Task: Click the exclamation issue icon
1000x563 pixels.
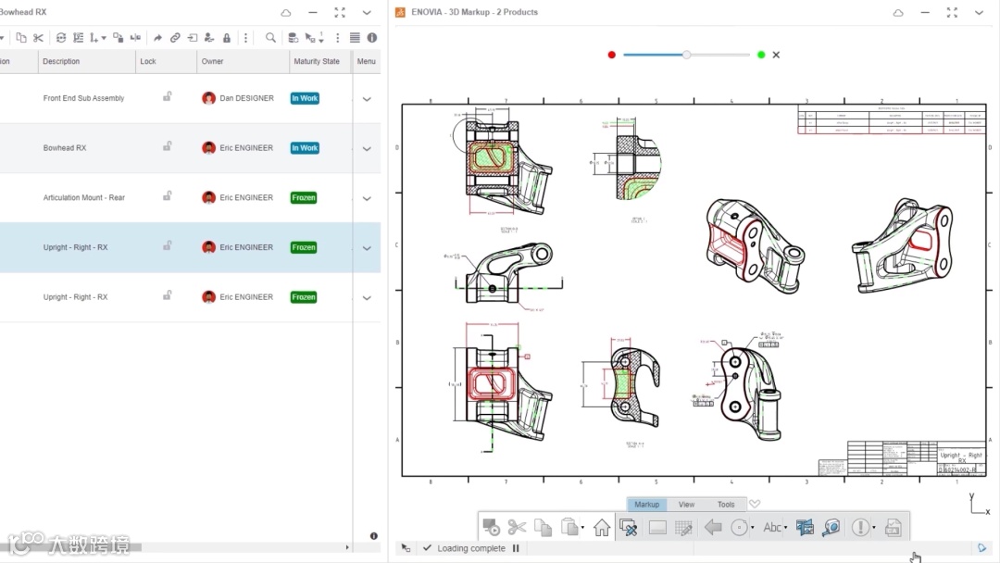Action: [x=860, y=527]
